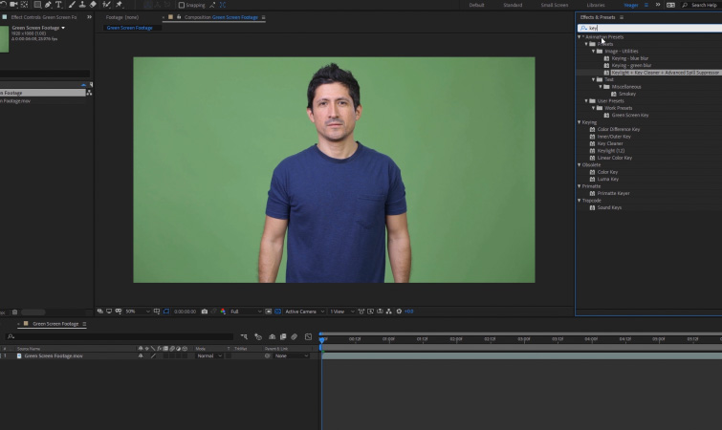Select the Rectangle shape tool
This screenshot has width=722, height=430.
click(x=36, y=5)
